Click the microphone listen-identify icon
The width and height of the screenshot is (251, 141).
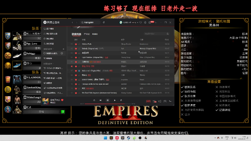pos(104,22)
